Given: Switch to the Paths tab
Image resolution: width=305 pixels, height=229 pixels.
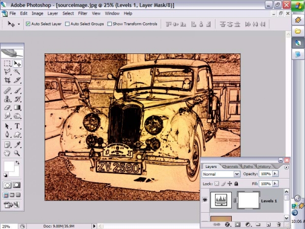Looking at the screenshot, I should tap(248, 166).
